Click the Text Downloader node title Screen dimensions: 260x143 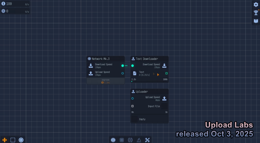pos(147,59)
